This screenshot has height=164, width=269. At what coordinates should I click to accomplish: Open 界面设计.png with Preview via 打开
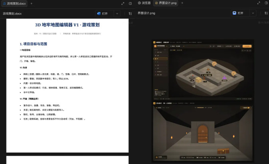[240, 13]
